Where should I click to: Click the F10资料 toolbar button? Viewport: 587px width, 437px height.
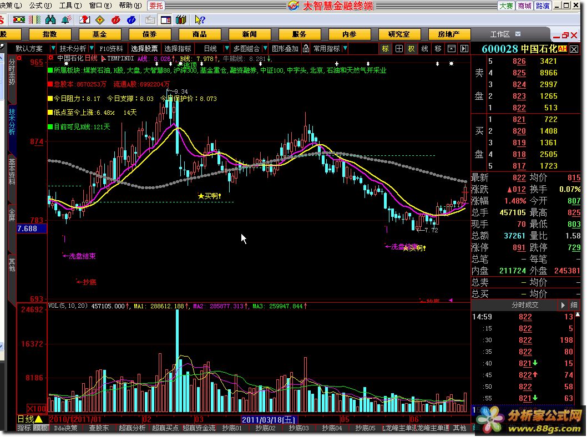click(111, 49)
